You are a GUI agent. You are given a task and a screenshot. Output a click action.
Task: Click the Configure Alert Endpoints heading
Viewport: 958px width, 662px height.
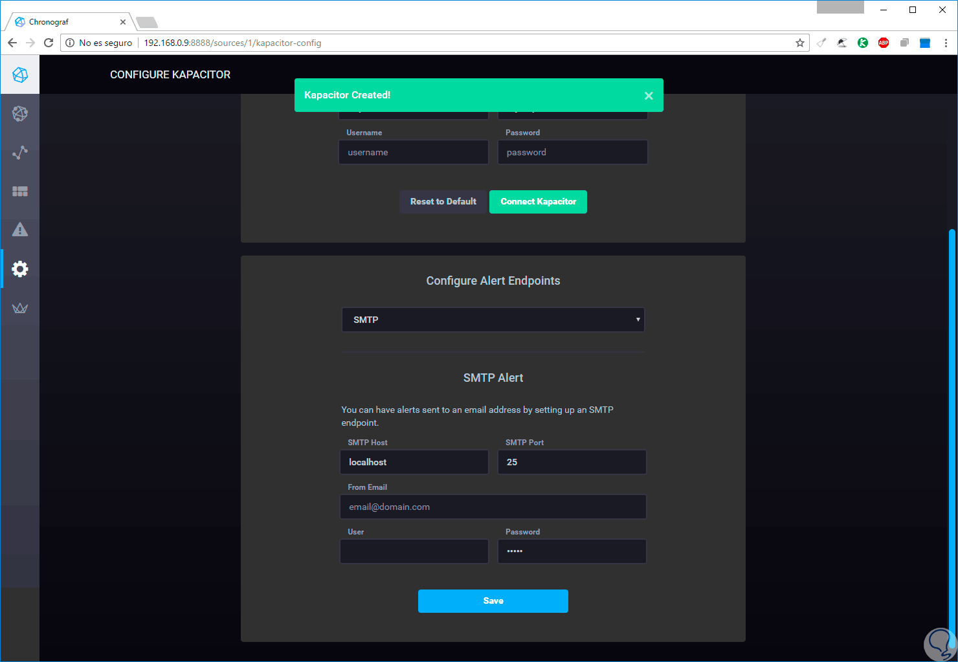[x=493, y=281]
